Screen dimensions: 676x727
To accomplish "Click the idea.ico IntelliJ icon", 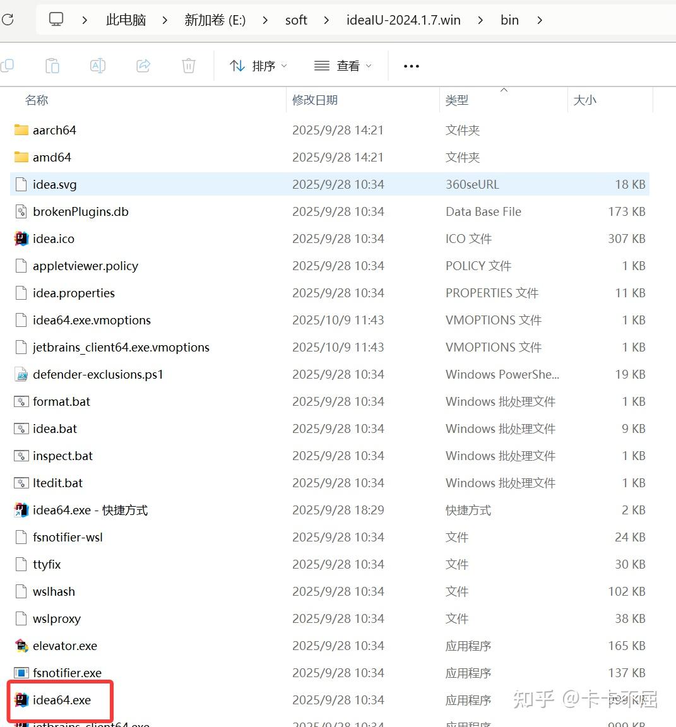I will [21, 239].
